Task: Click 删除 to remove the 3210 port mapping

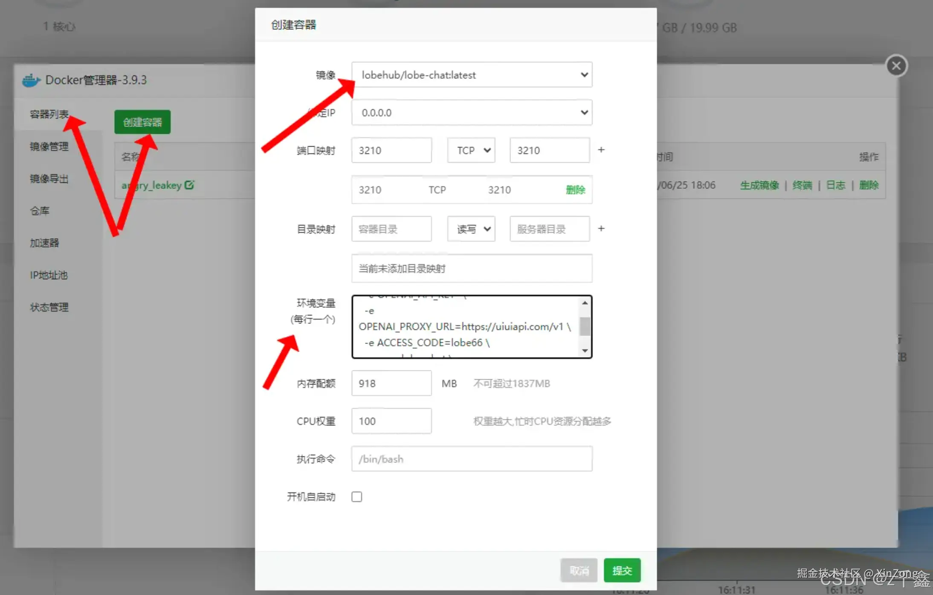Action: 576,190
